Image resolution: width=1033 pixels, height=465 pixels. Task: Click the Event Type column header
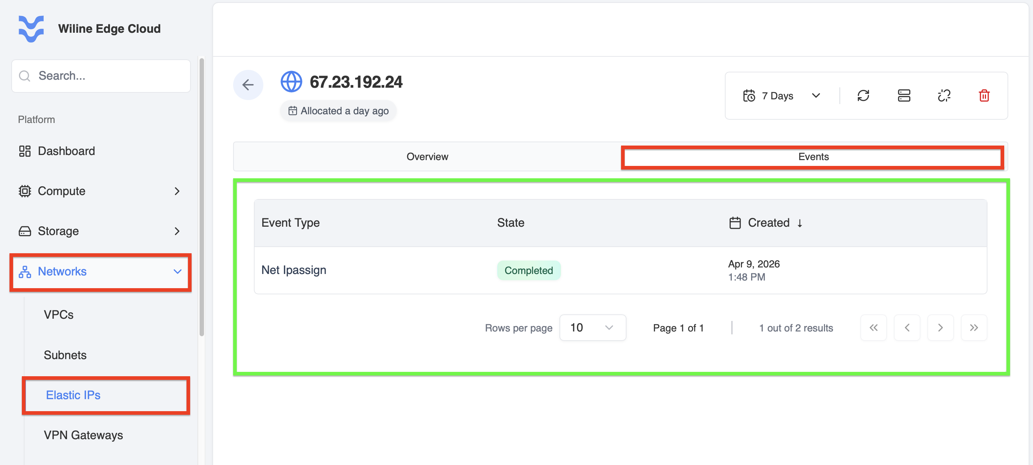click(x=290, y=223)
